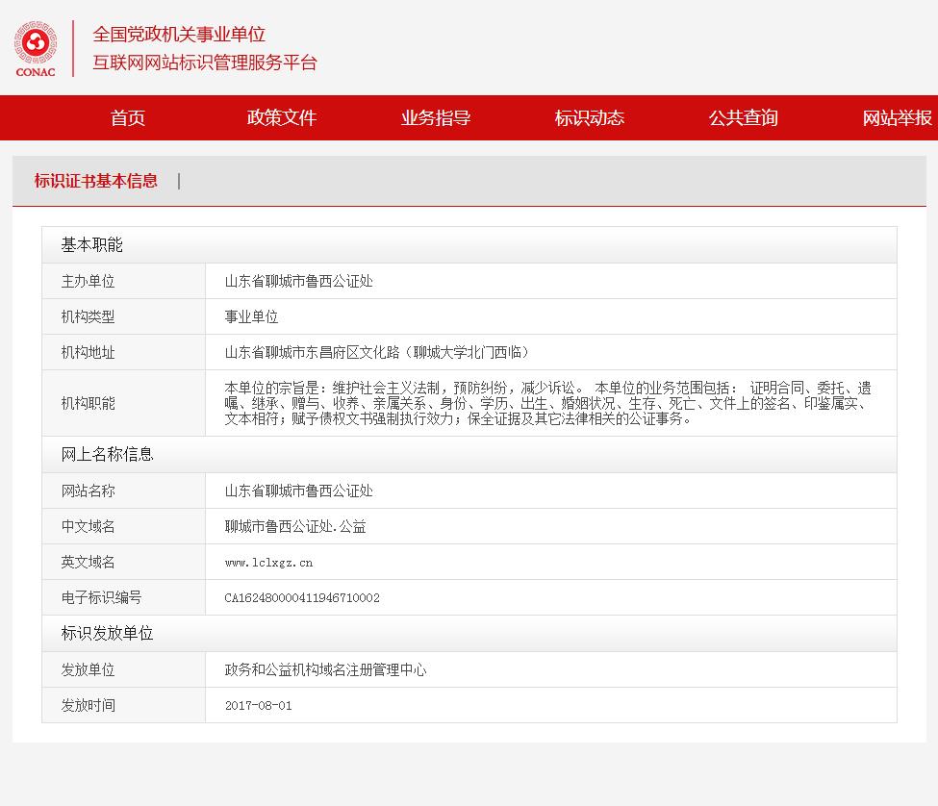Click the 机构地址 label cell
This screenshot has height=806, width=938.
pos(124,352)
